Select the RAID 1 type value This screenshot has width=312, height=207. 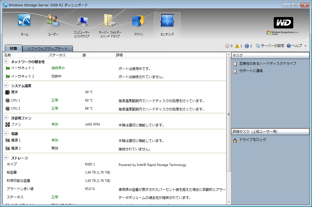(90, 164)
